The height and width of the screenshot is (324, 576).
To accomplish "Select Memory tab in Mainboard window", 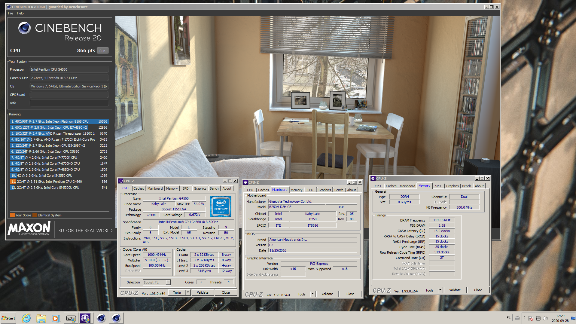I will click(x=297, y=190).
